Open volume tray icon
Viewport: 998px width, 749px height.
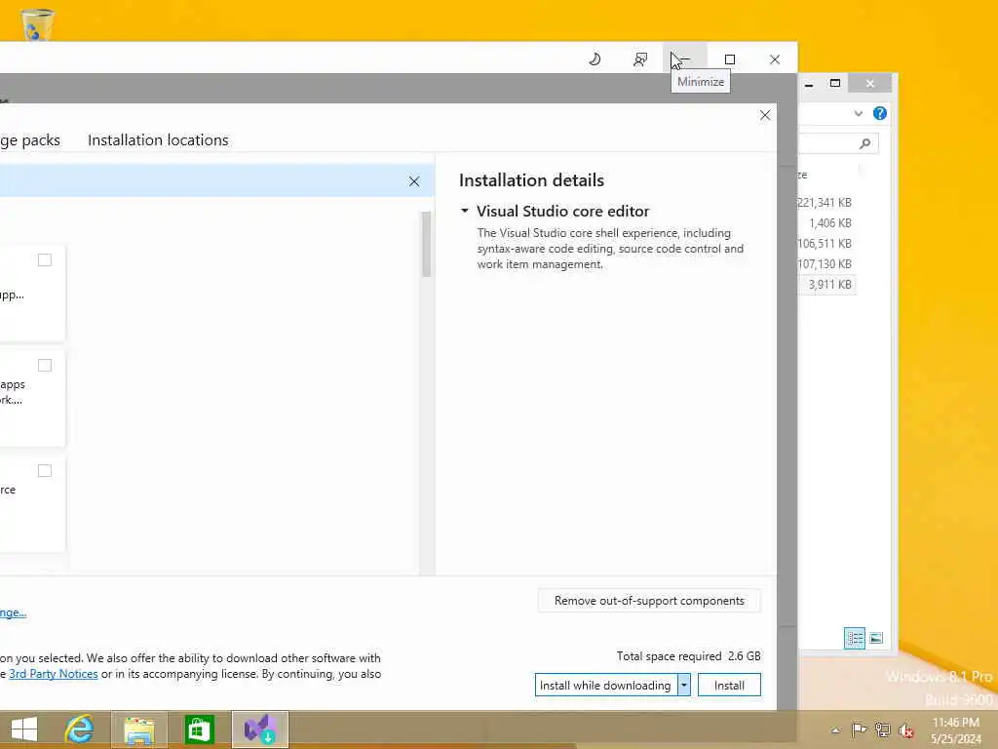(x=905, y=730)
